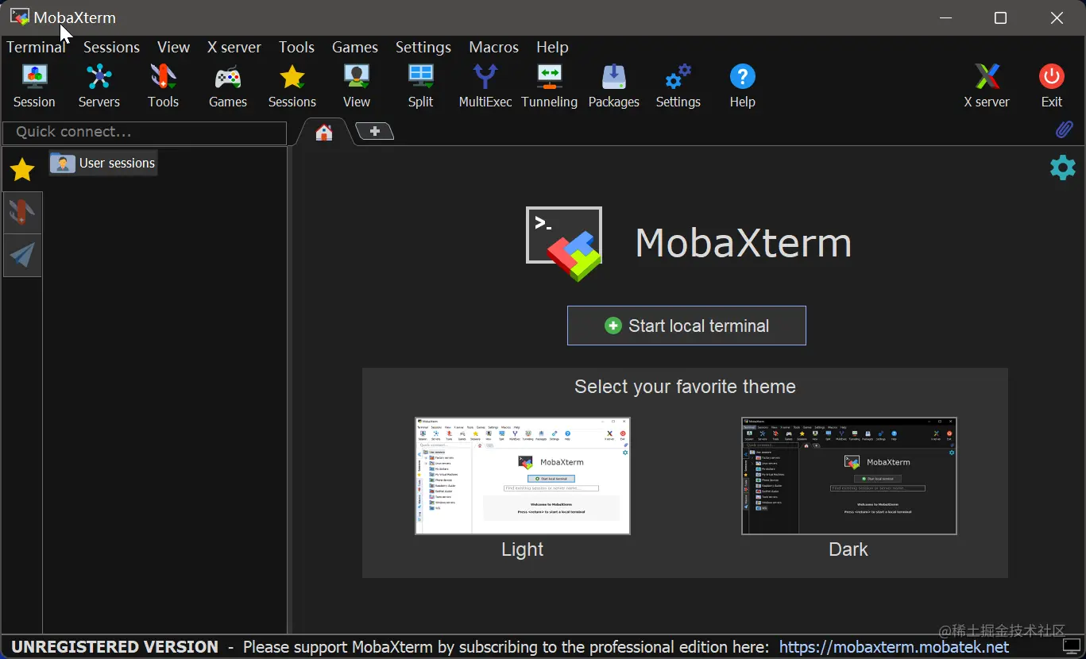The height and width of the screenshot is (659, 1086).
Task: Open the Macros menu
Action: point(493,47)
